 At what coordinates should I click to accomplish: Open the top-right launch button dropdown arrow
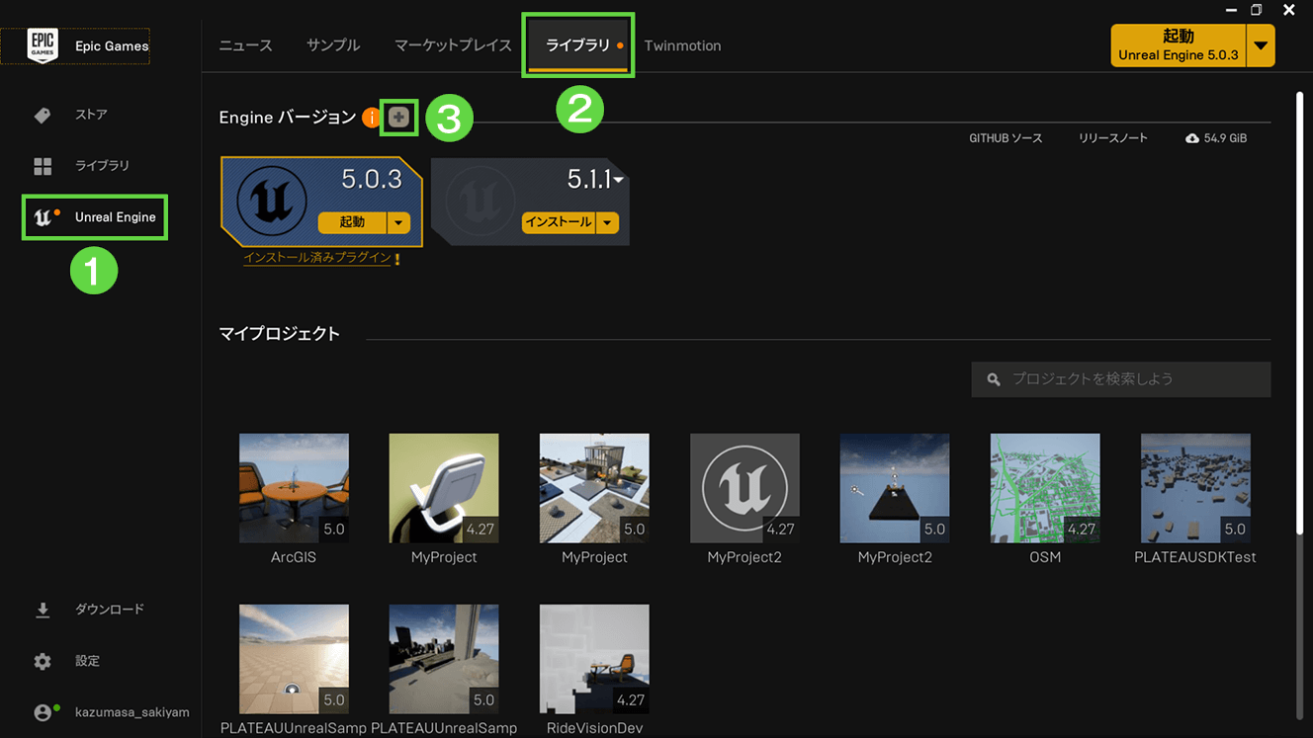1261,46
